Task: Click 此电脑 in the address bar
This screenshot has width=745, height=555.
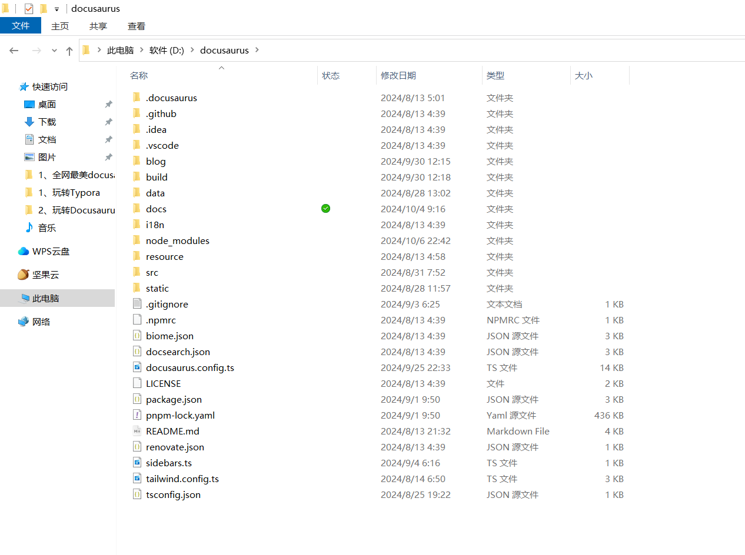Action: coord(120,51)
